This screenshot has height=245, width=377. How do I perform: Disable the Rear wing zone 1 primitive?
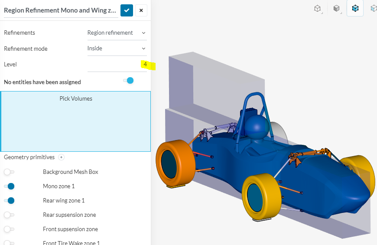coord(9,200)
